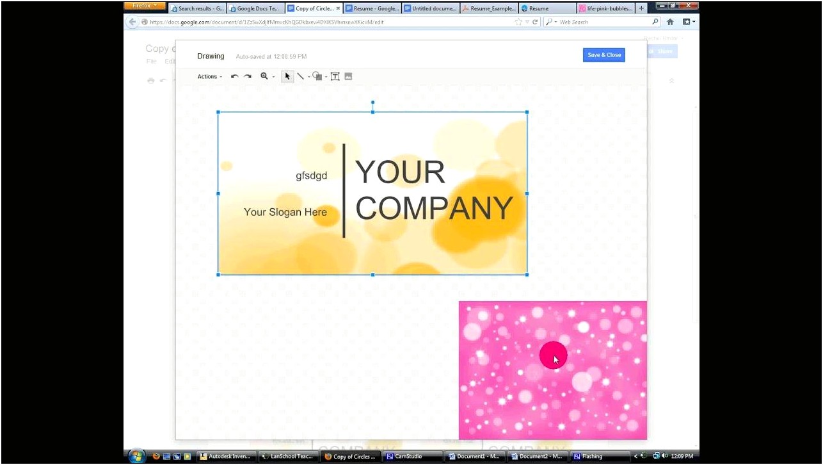Click the Firefox menu button
Screen dimensions: 823x465
click(x=145, y=6)
